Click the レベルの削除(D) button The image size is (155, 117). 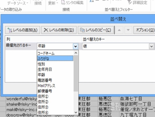[x=59, y=30]
